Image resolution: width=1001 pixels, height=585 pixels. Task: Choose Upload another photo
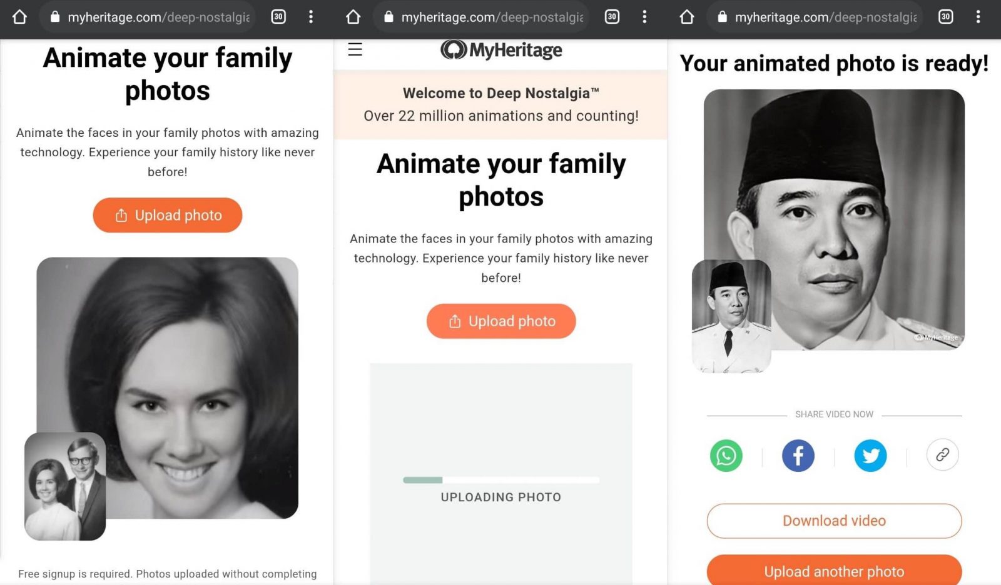tap(834, 571)
